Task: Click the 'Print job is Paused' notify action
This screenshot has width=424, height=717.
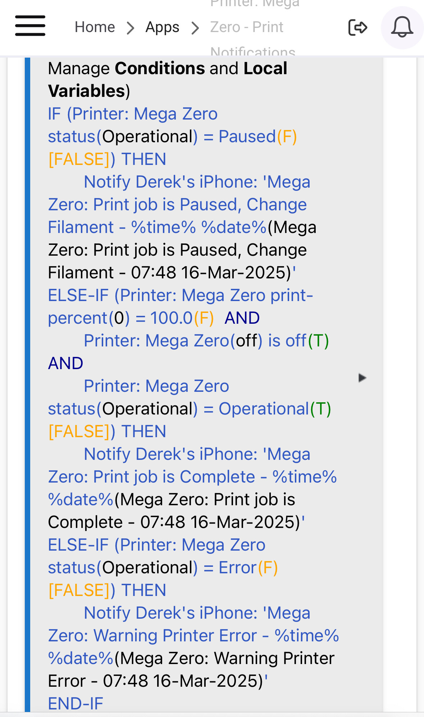Action: coord(182,227)
